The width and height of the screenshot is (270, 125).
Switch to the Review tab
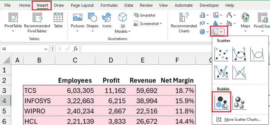(x=146, y=5)
